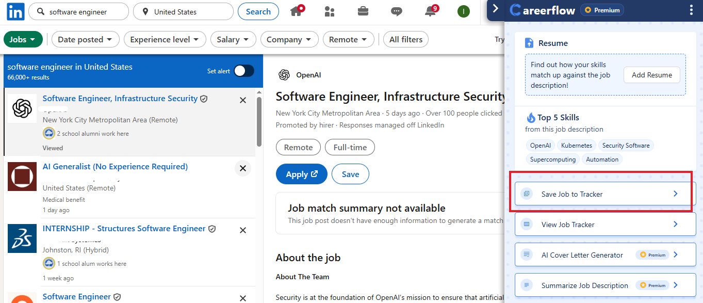The image size is (703, 303).
Task: Click '1 school alum works here' text
Action: [91, 263]
